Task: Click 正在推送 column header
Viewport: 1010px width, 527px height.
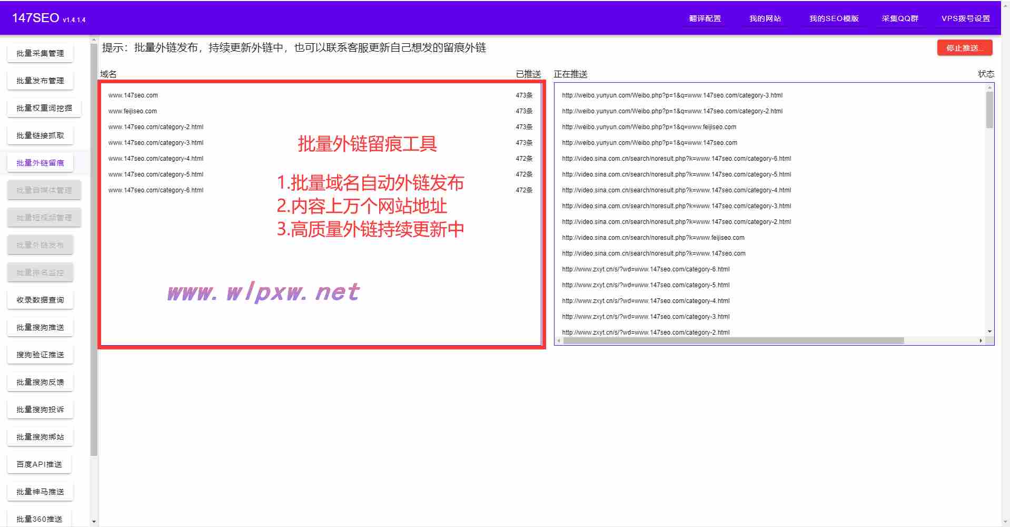Action: coord(570,74)
